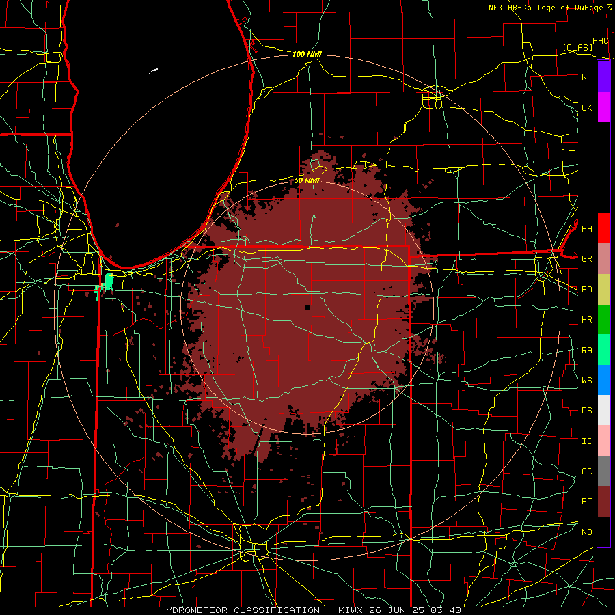
Task: Click the RA legend label
Action: pos(586,351)
